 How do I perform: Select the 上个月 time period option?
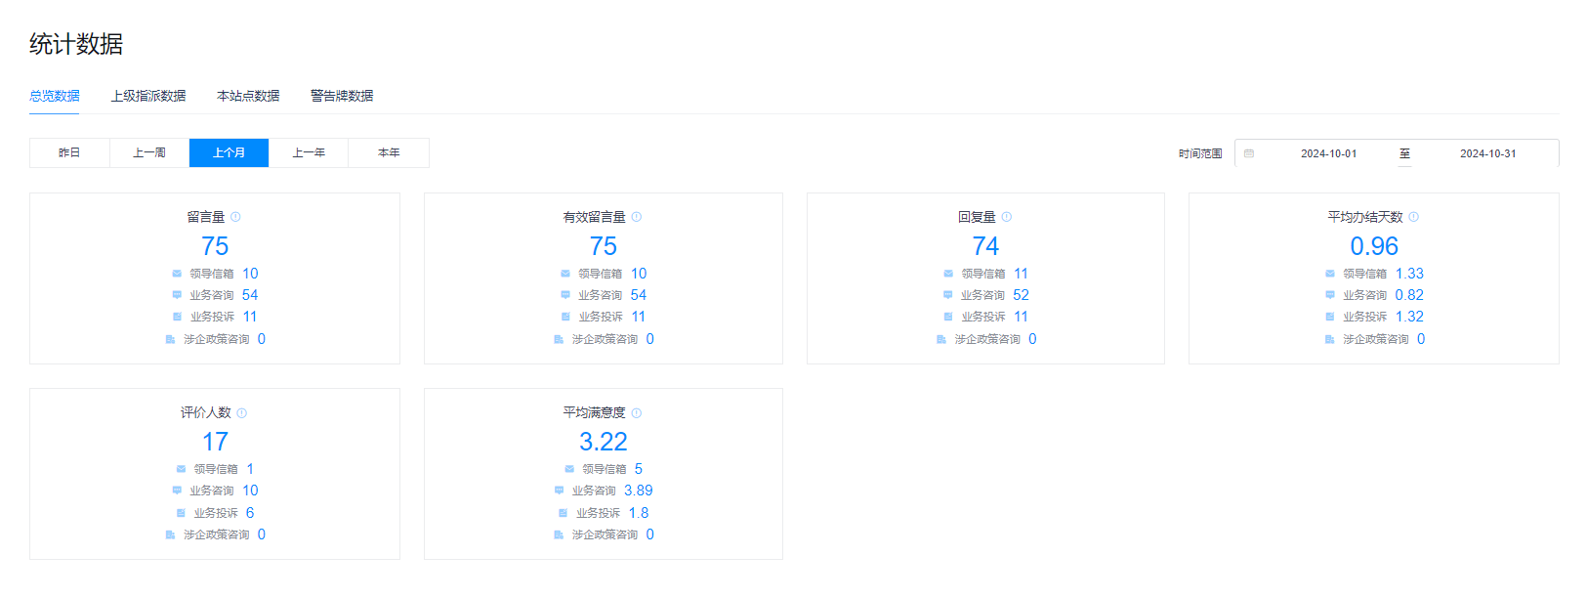230,153
